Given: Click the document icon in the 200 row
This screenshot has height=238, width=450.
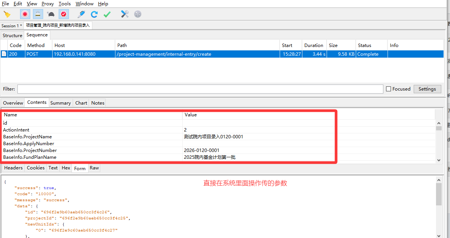Looking at the screenshot, I should point(4,54).
